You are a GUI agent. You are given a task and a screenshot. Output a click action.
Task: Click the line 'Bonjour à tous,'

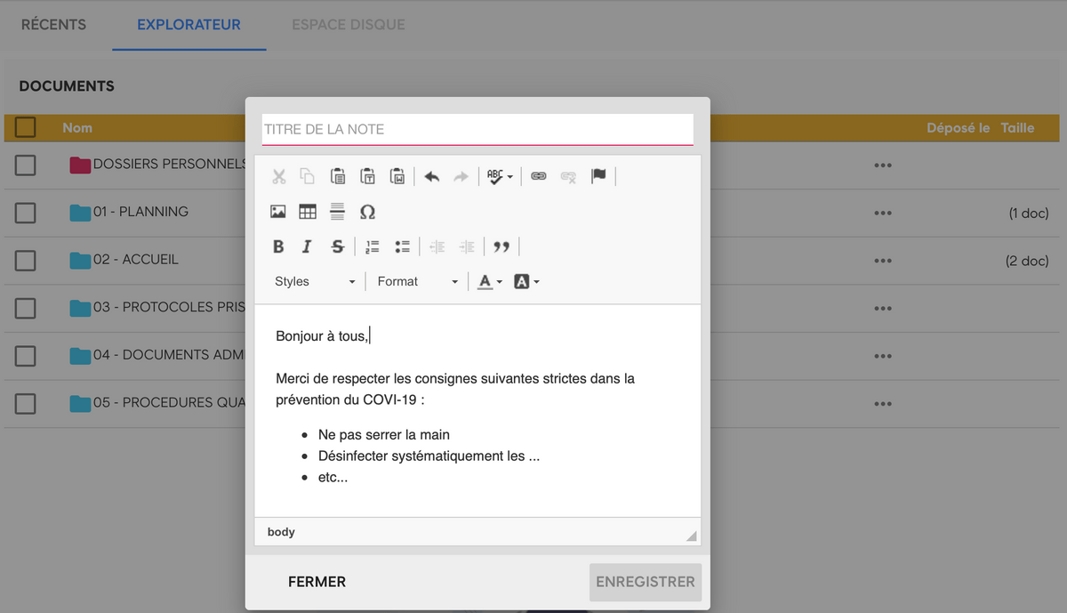(x=321, y=335)
